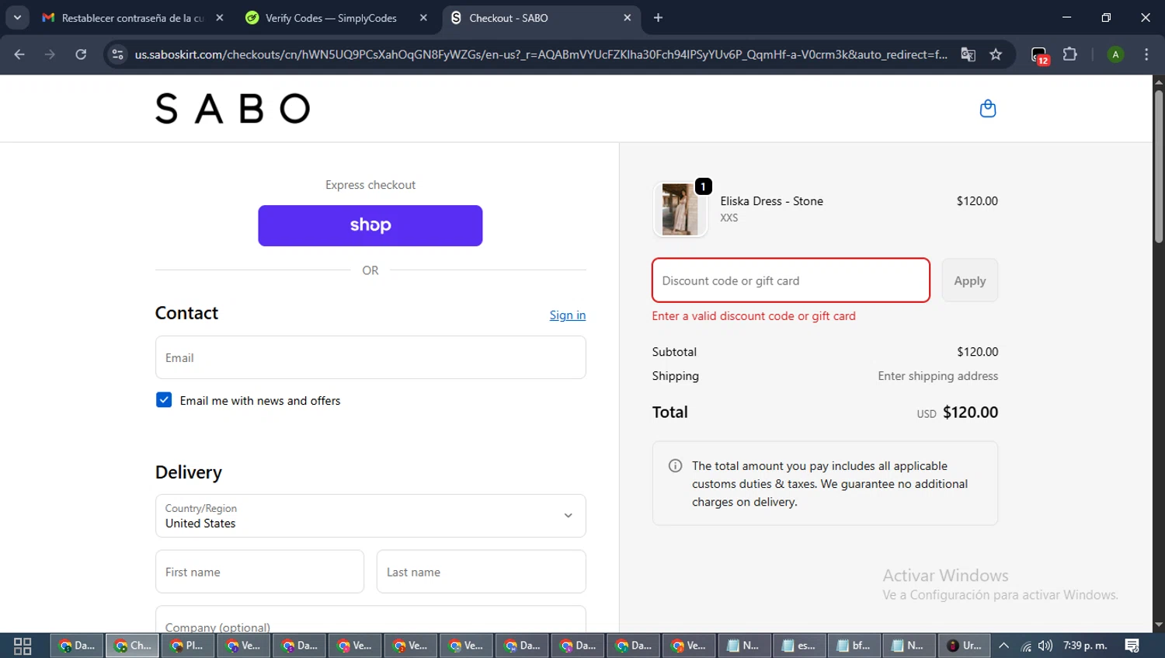Screen dimensions: 1165x658
Task: Bookmark this page with the star icon
Action: click(996, 54)
